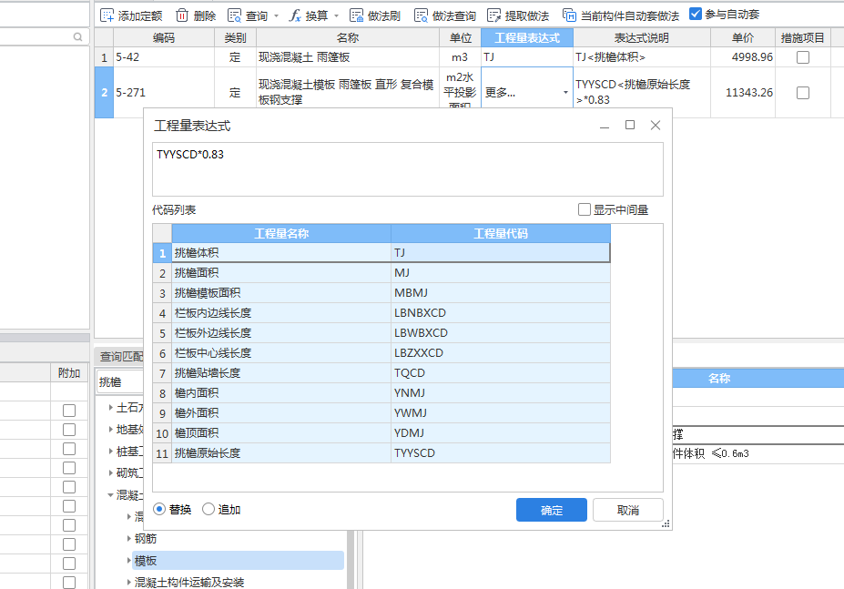Select the 挑檐面积 row
The height and width of the screenshot is (589, 844).
(x=381, y=273)
